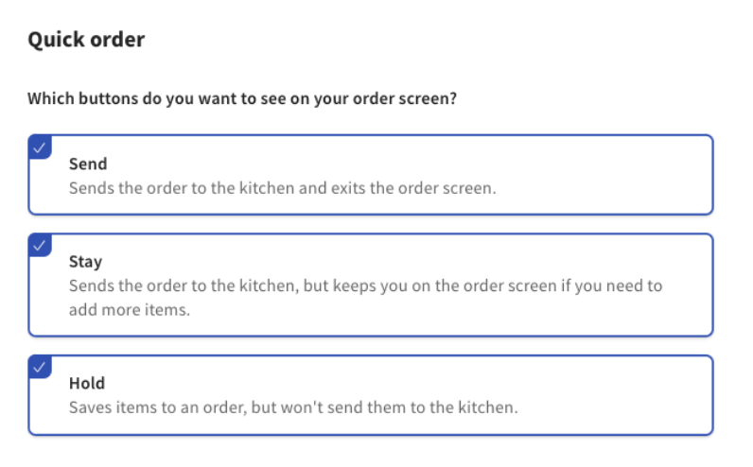The image size is (753, 467).
Task: Click the Send description about exiting order screen
Action: coord(282,187)
